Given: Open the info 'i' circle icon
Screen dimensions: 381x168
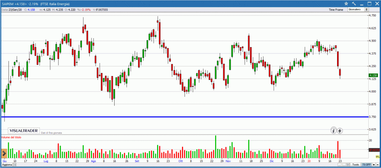Looking at the screenshot, I should [x=334, y=131].
